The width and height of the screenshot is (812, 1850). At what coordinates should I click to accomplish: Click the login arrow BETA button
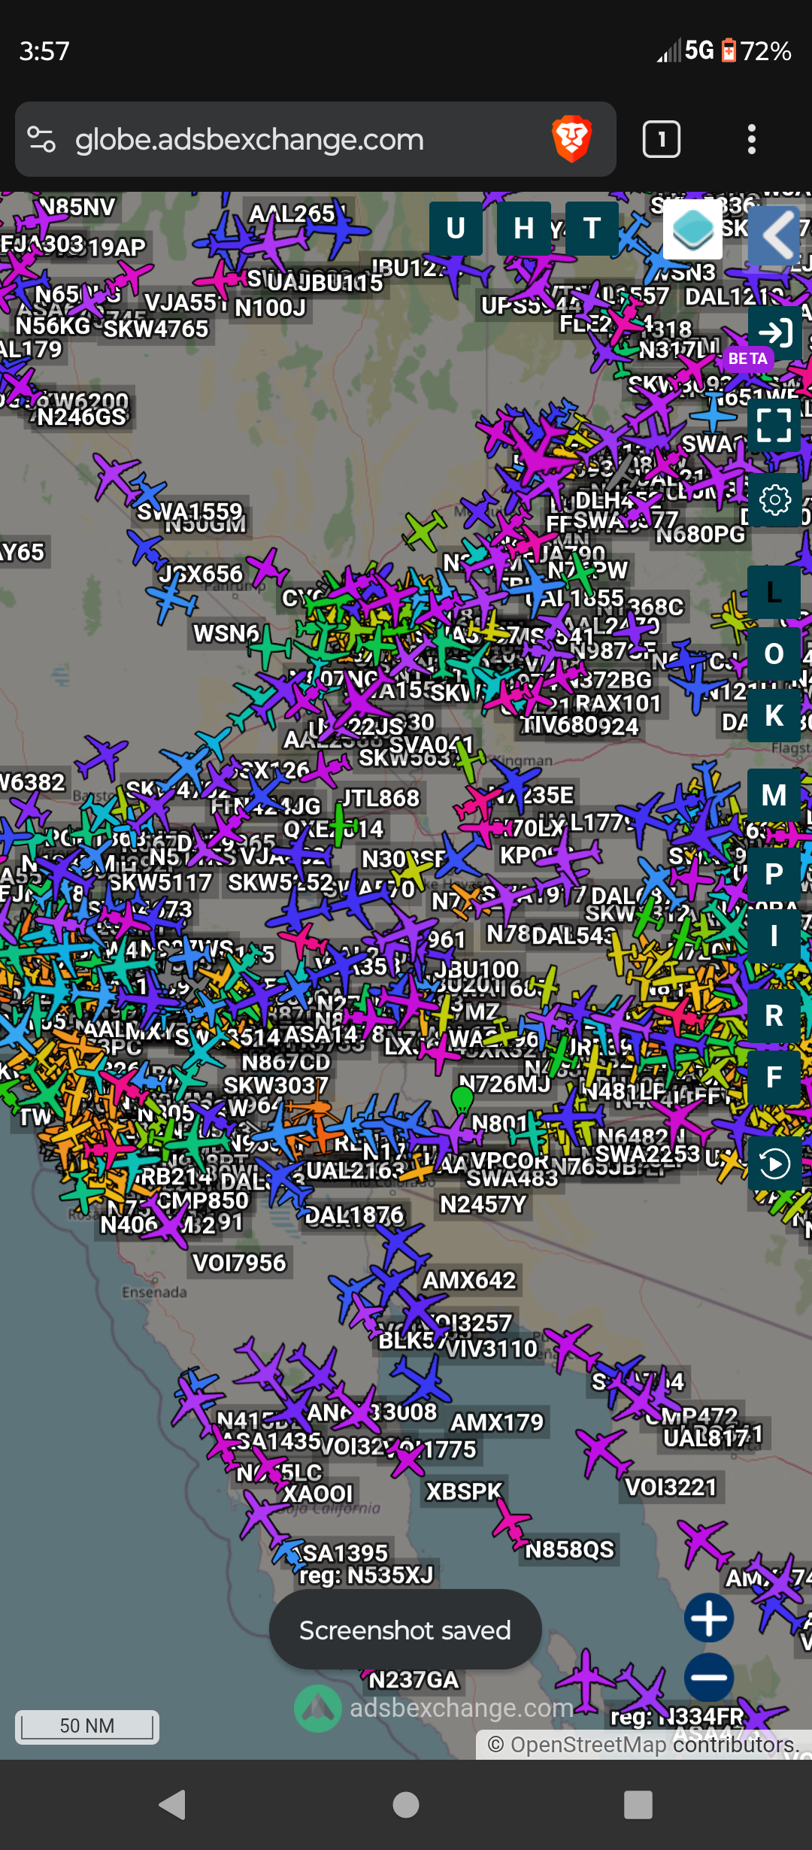tap(774, 332)
